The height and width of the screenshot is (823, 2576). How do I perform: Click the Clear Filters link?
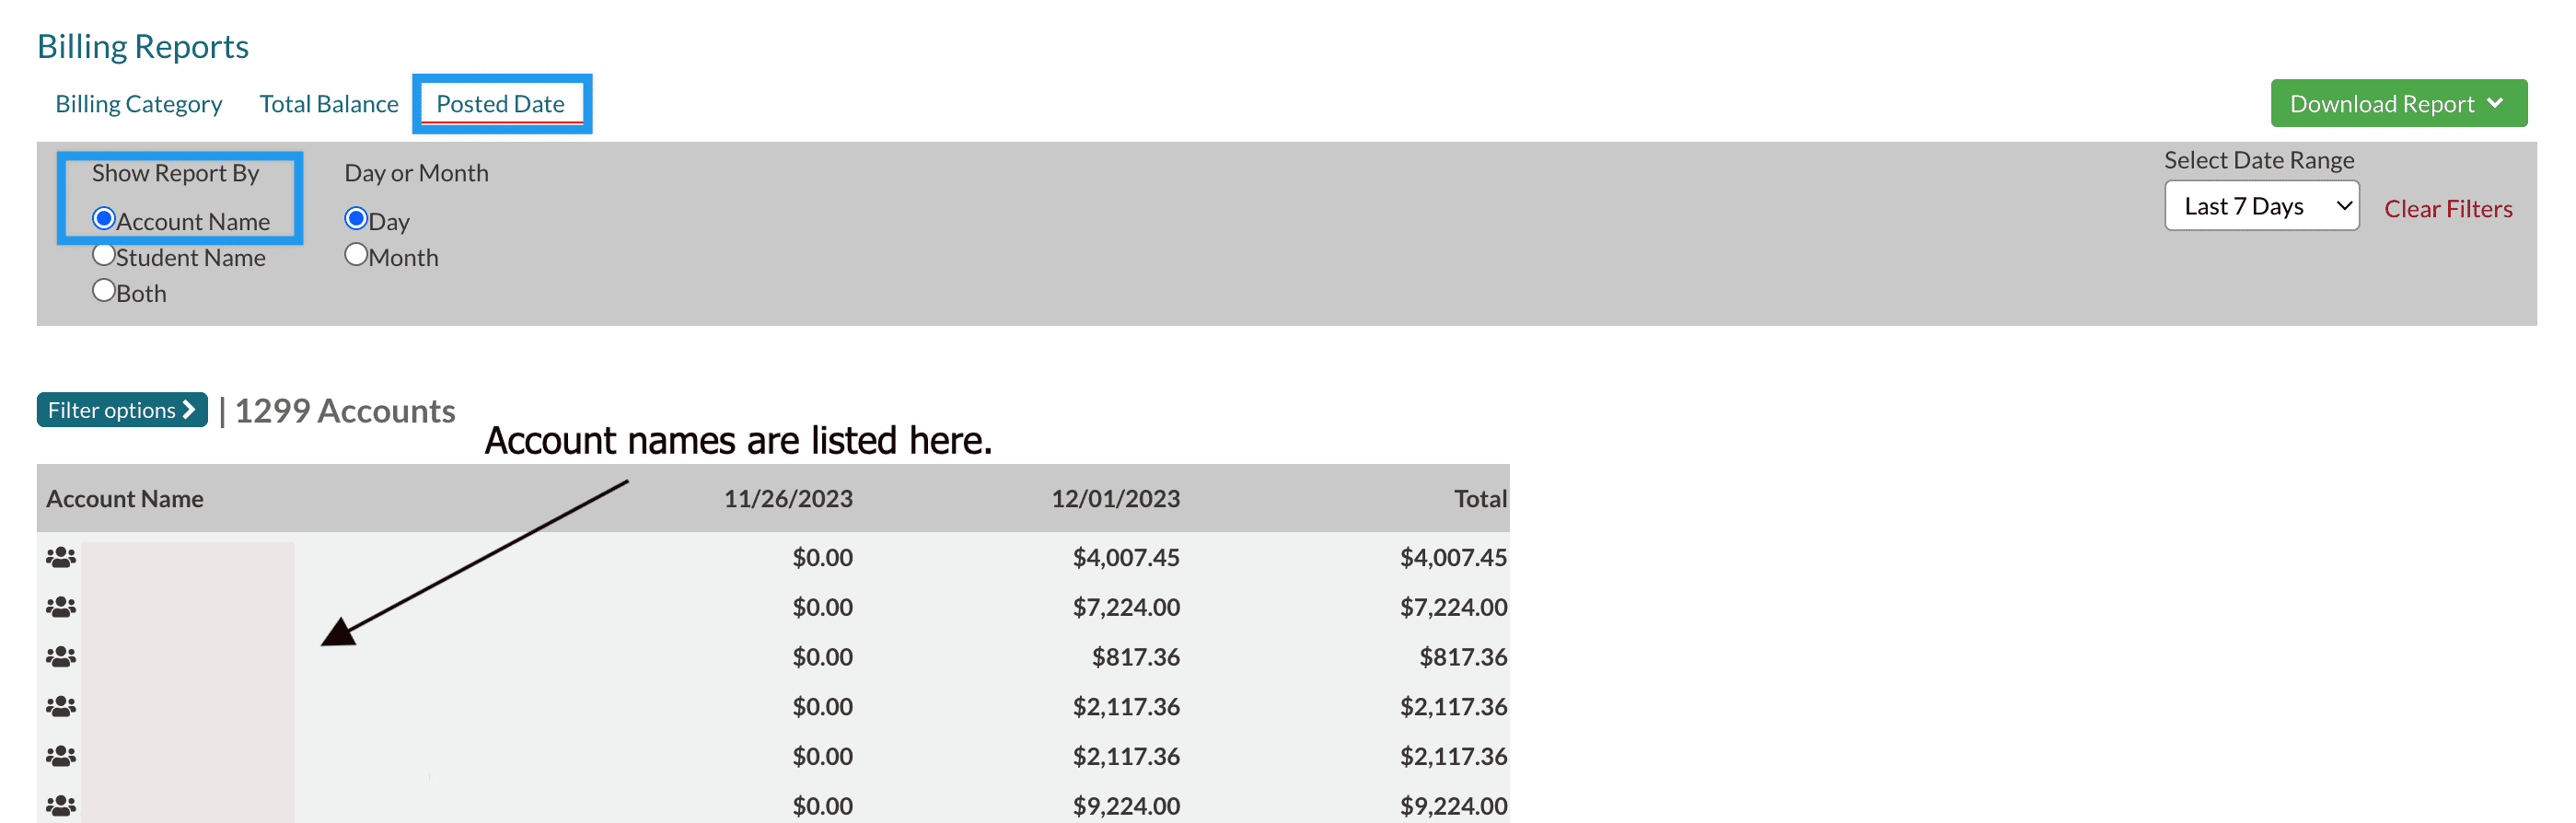point(2447,209)
